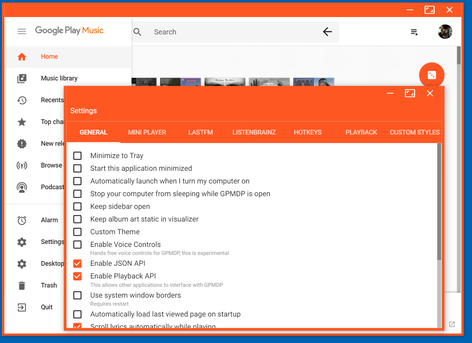
Task: Click the Quit exit icon
Action: point(22,307)
